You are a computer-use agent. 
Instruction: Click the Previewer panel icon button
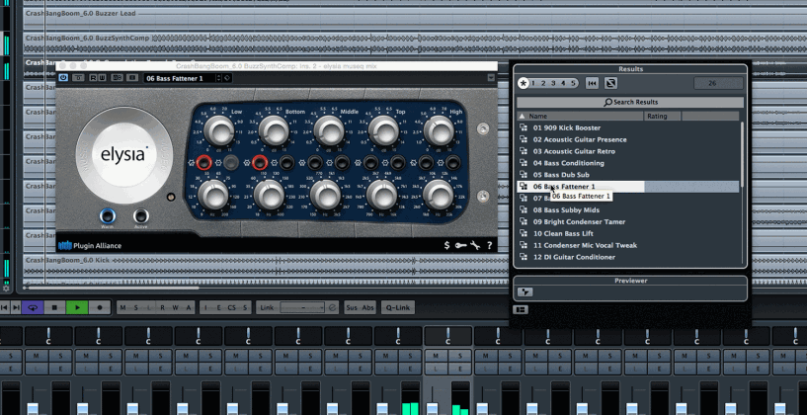pyautogui.click(x=525, y=292)
